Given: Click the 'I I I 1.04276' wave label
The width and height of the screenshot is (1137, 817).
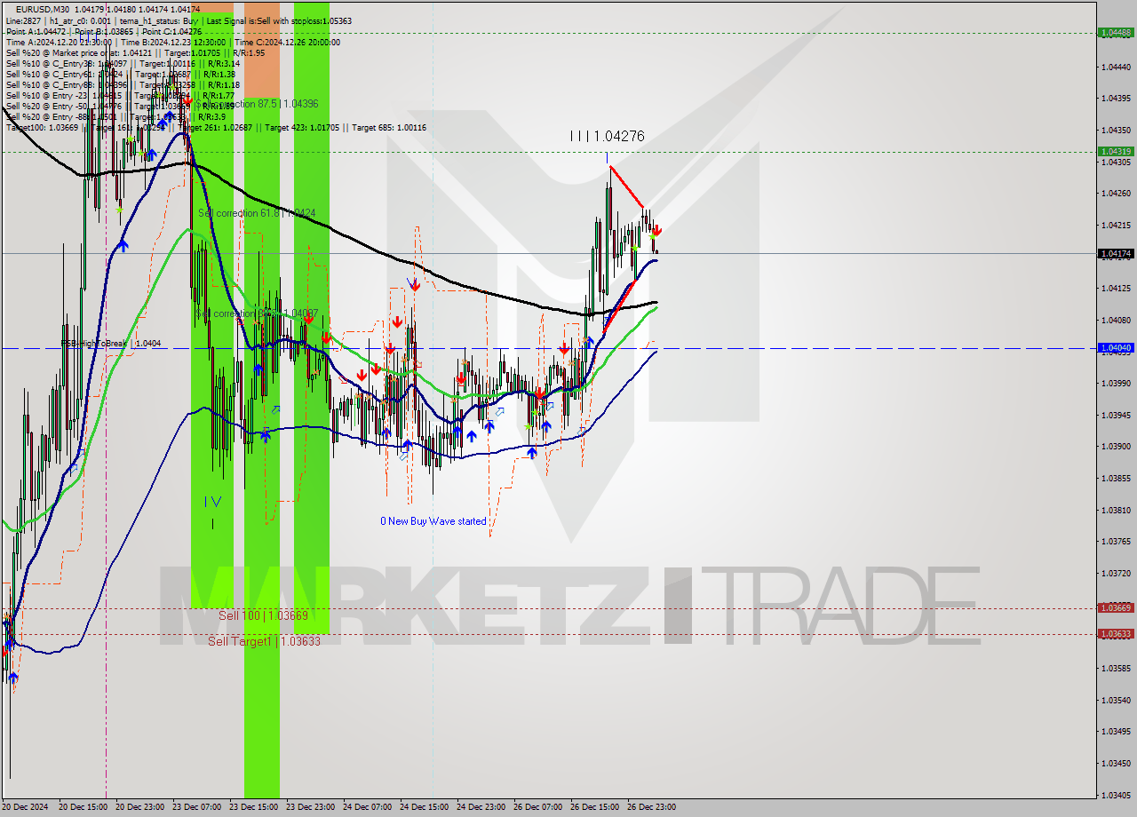Looking at the screenshot, I should pyautogui.click(x=607, y=137).
